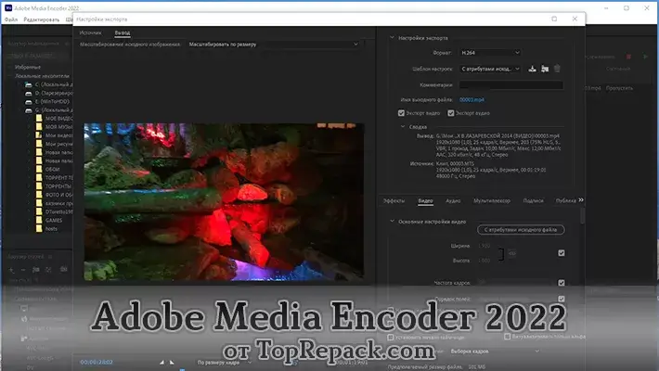Click the ОБОИ folder icon
The width and height of the screenshot is (659, 371).
click(x=39, y=170)
